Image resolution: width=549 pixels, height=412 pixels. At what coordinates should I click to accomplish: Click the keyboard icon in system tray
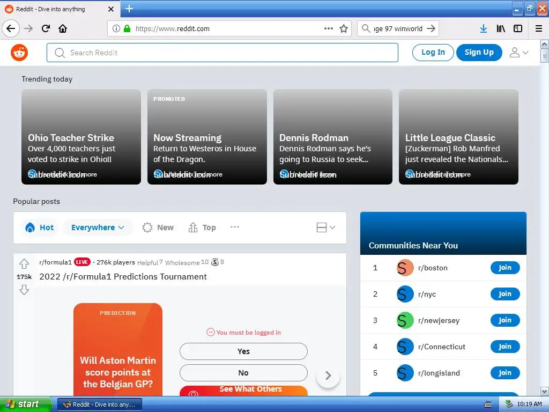point(488,404)
